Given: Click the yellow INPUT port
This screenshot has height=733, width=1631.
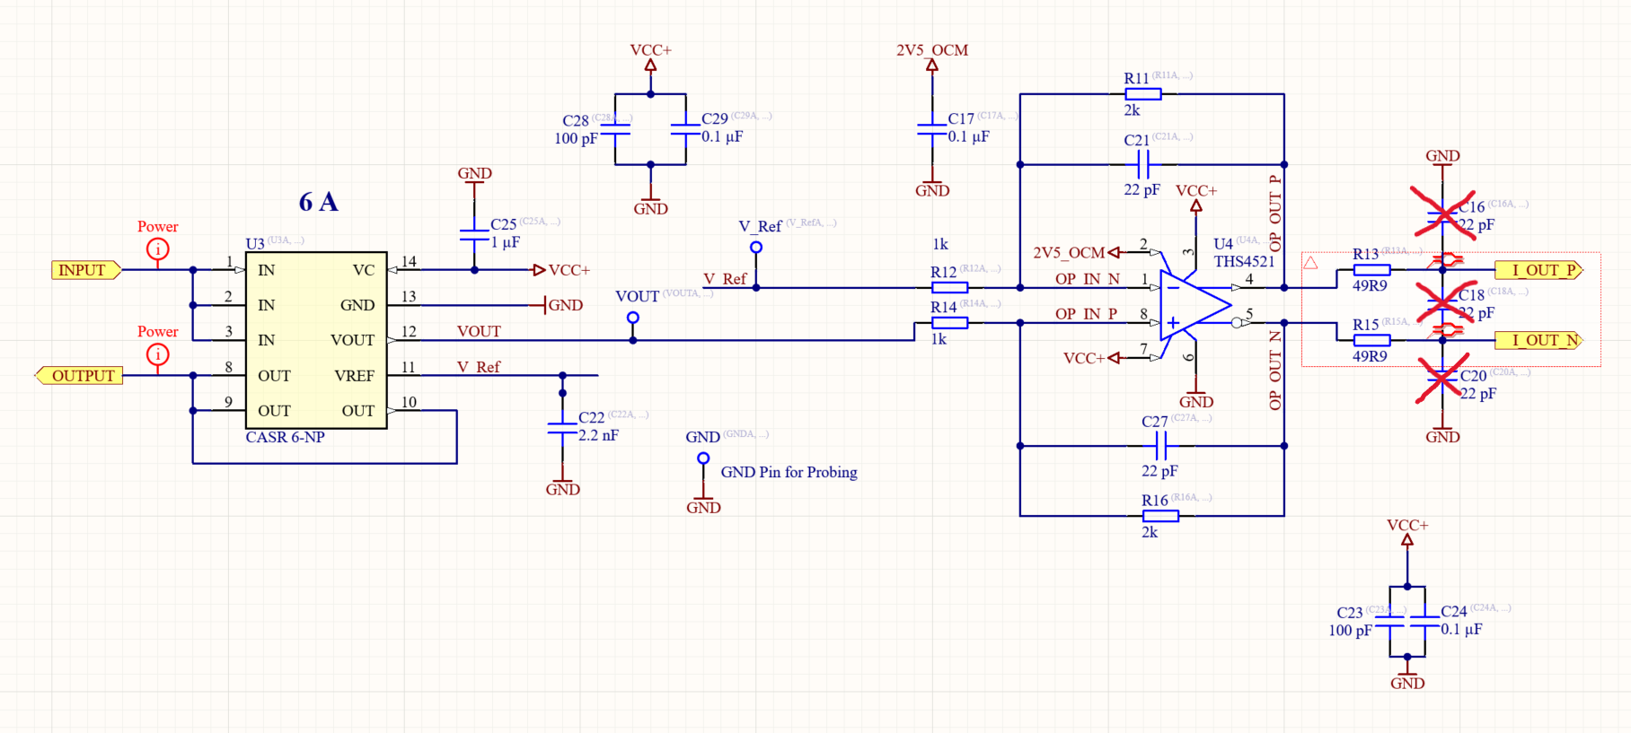Looking at the screenshot, I should point(84,270).
